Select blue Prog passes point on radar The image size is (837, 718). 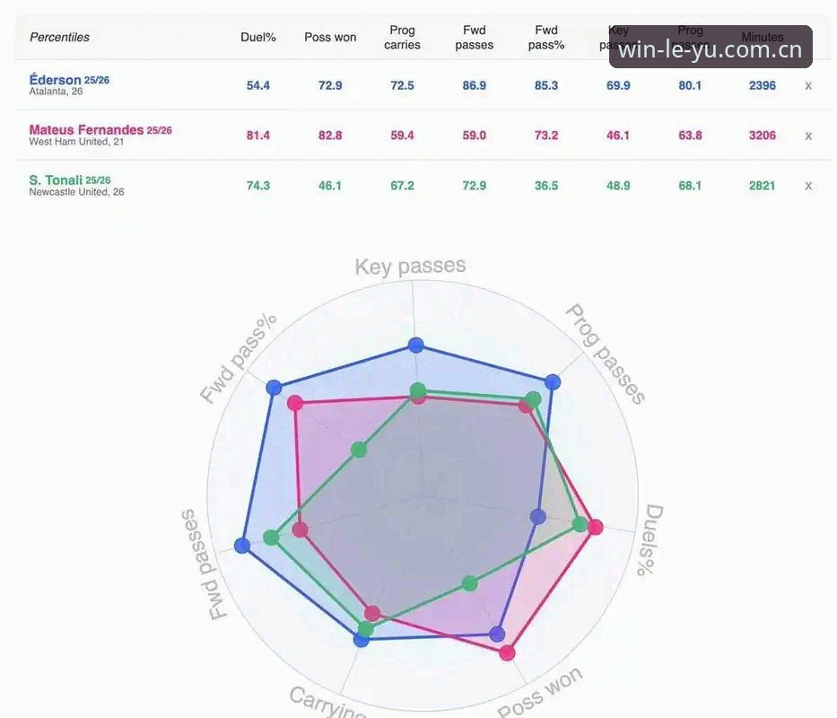[553, 382]
